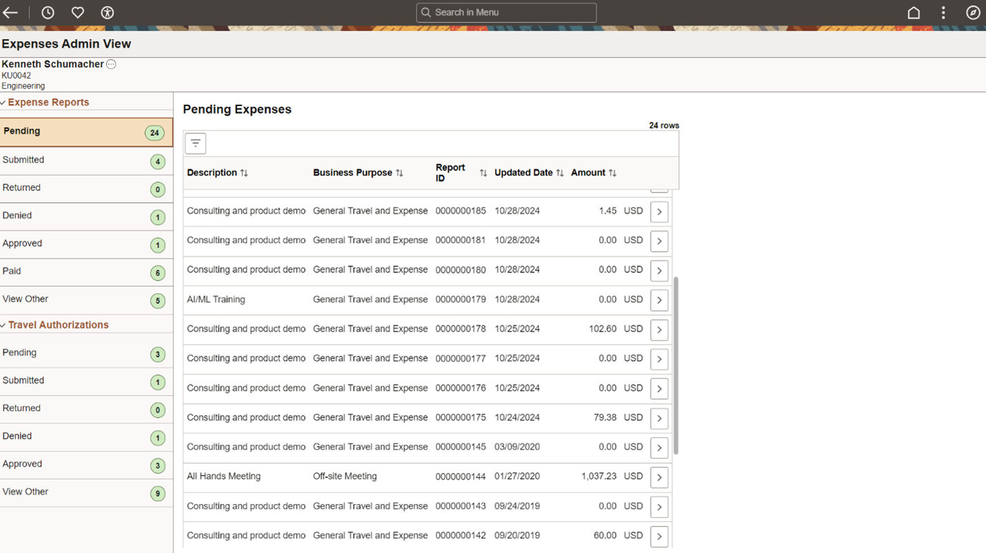Click the filter icon above the table
986x553 pixels.
coord(196,143)
